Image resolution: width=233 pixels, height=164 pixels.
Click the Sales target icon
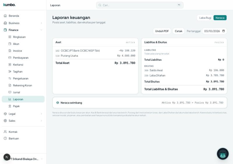point(5,121)
